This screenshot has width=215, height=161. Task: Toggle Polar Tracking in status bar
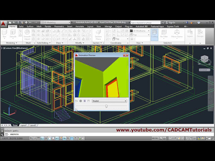click(46, 138)
